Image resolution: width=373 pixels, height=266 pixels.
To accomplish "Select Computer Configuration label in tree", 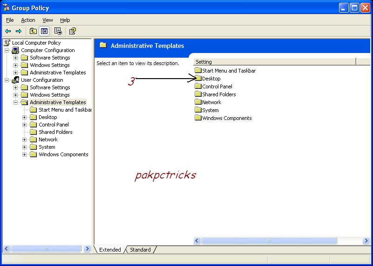I will coord(48,50).
